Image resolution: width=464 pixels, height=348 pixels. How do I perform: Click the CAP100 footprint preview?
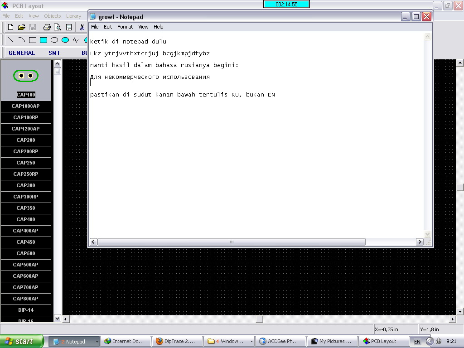pos(25,76)
